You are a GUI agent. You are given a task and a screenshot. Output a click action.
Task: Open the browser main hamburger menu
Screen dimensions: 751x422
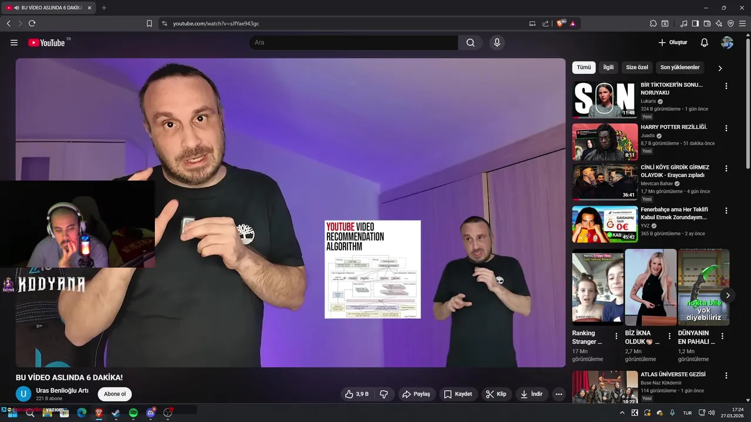[743, 23]
